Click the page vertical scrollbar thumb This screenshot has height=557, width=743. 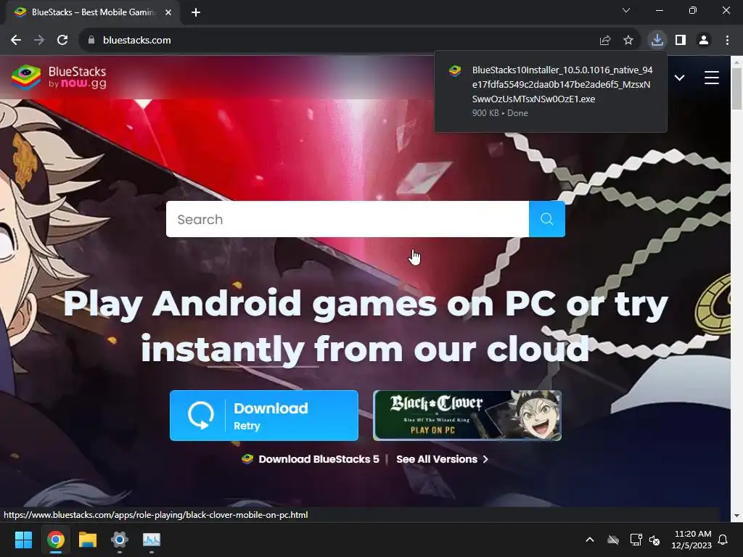(737, 88)
